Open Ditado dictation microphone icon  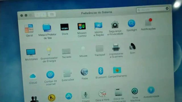tap(86, 95)
